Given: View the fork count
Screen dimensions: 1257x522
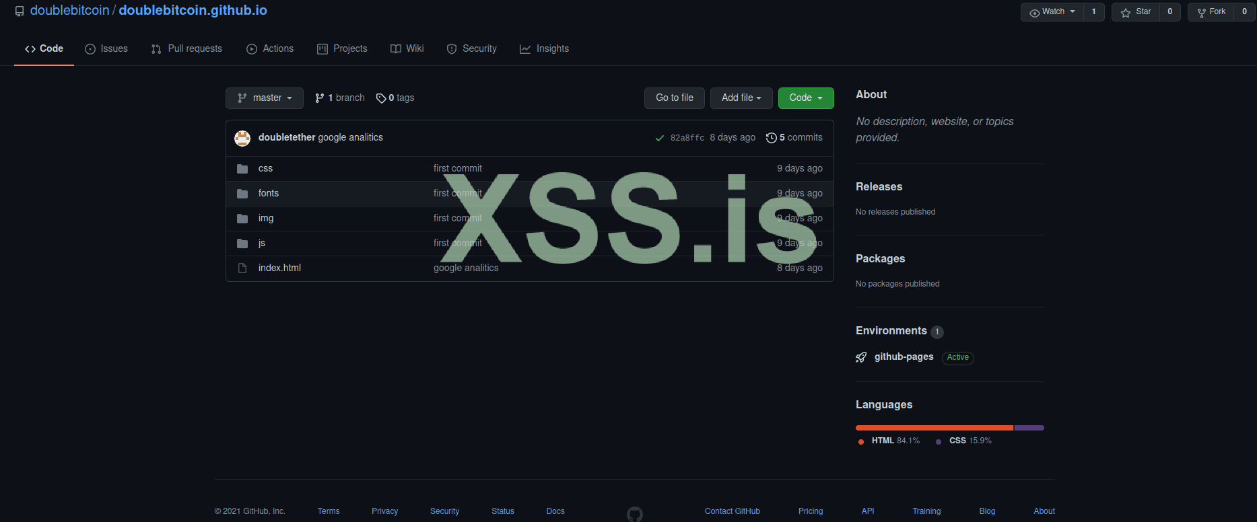Looking at the screenshot, I should (x=1245, y=11).
